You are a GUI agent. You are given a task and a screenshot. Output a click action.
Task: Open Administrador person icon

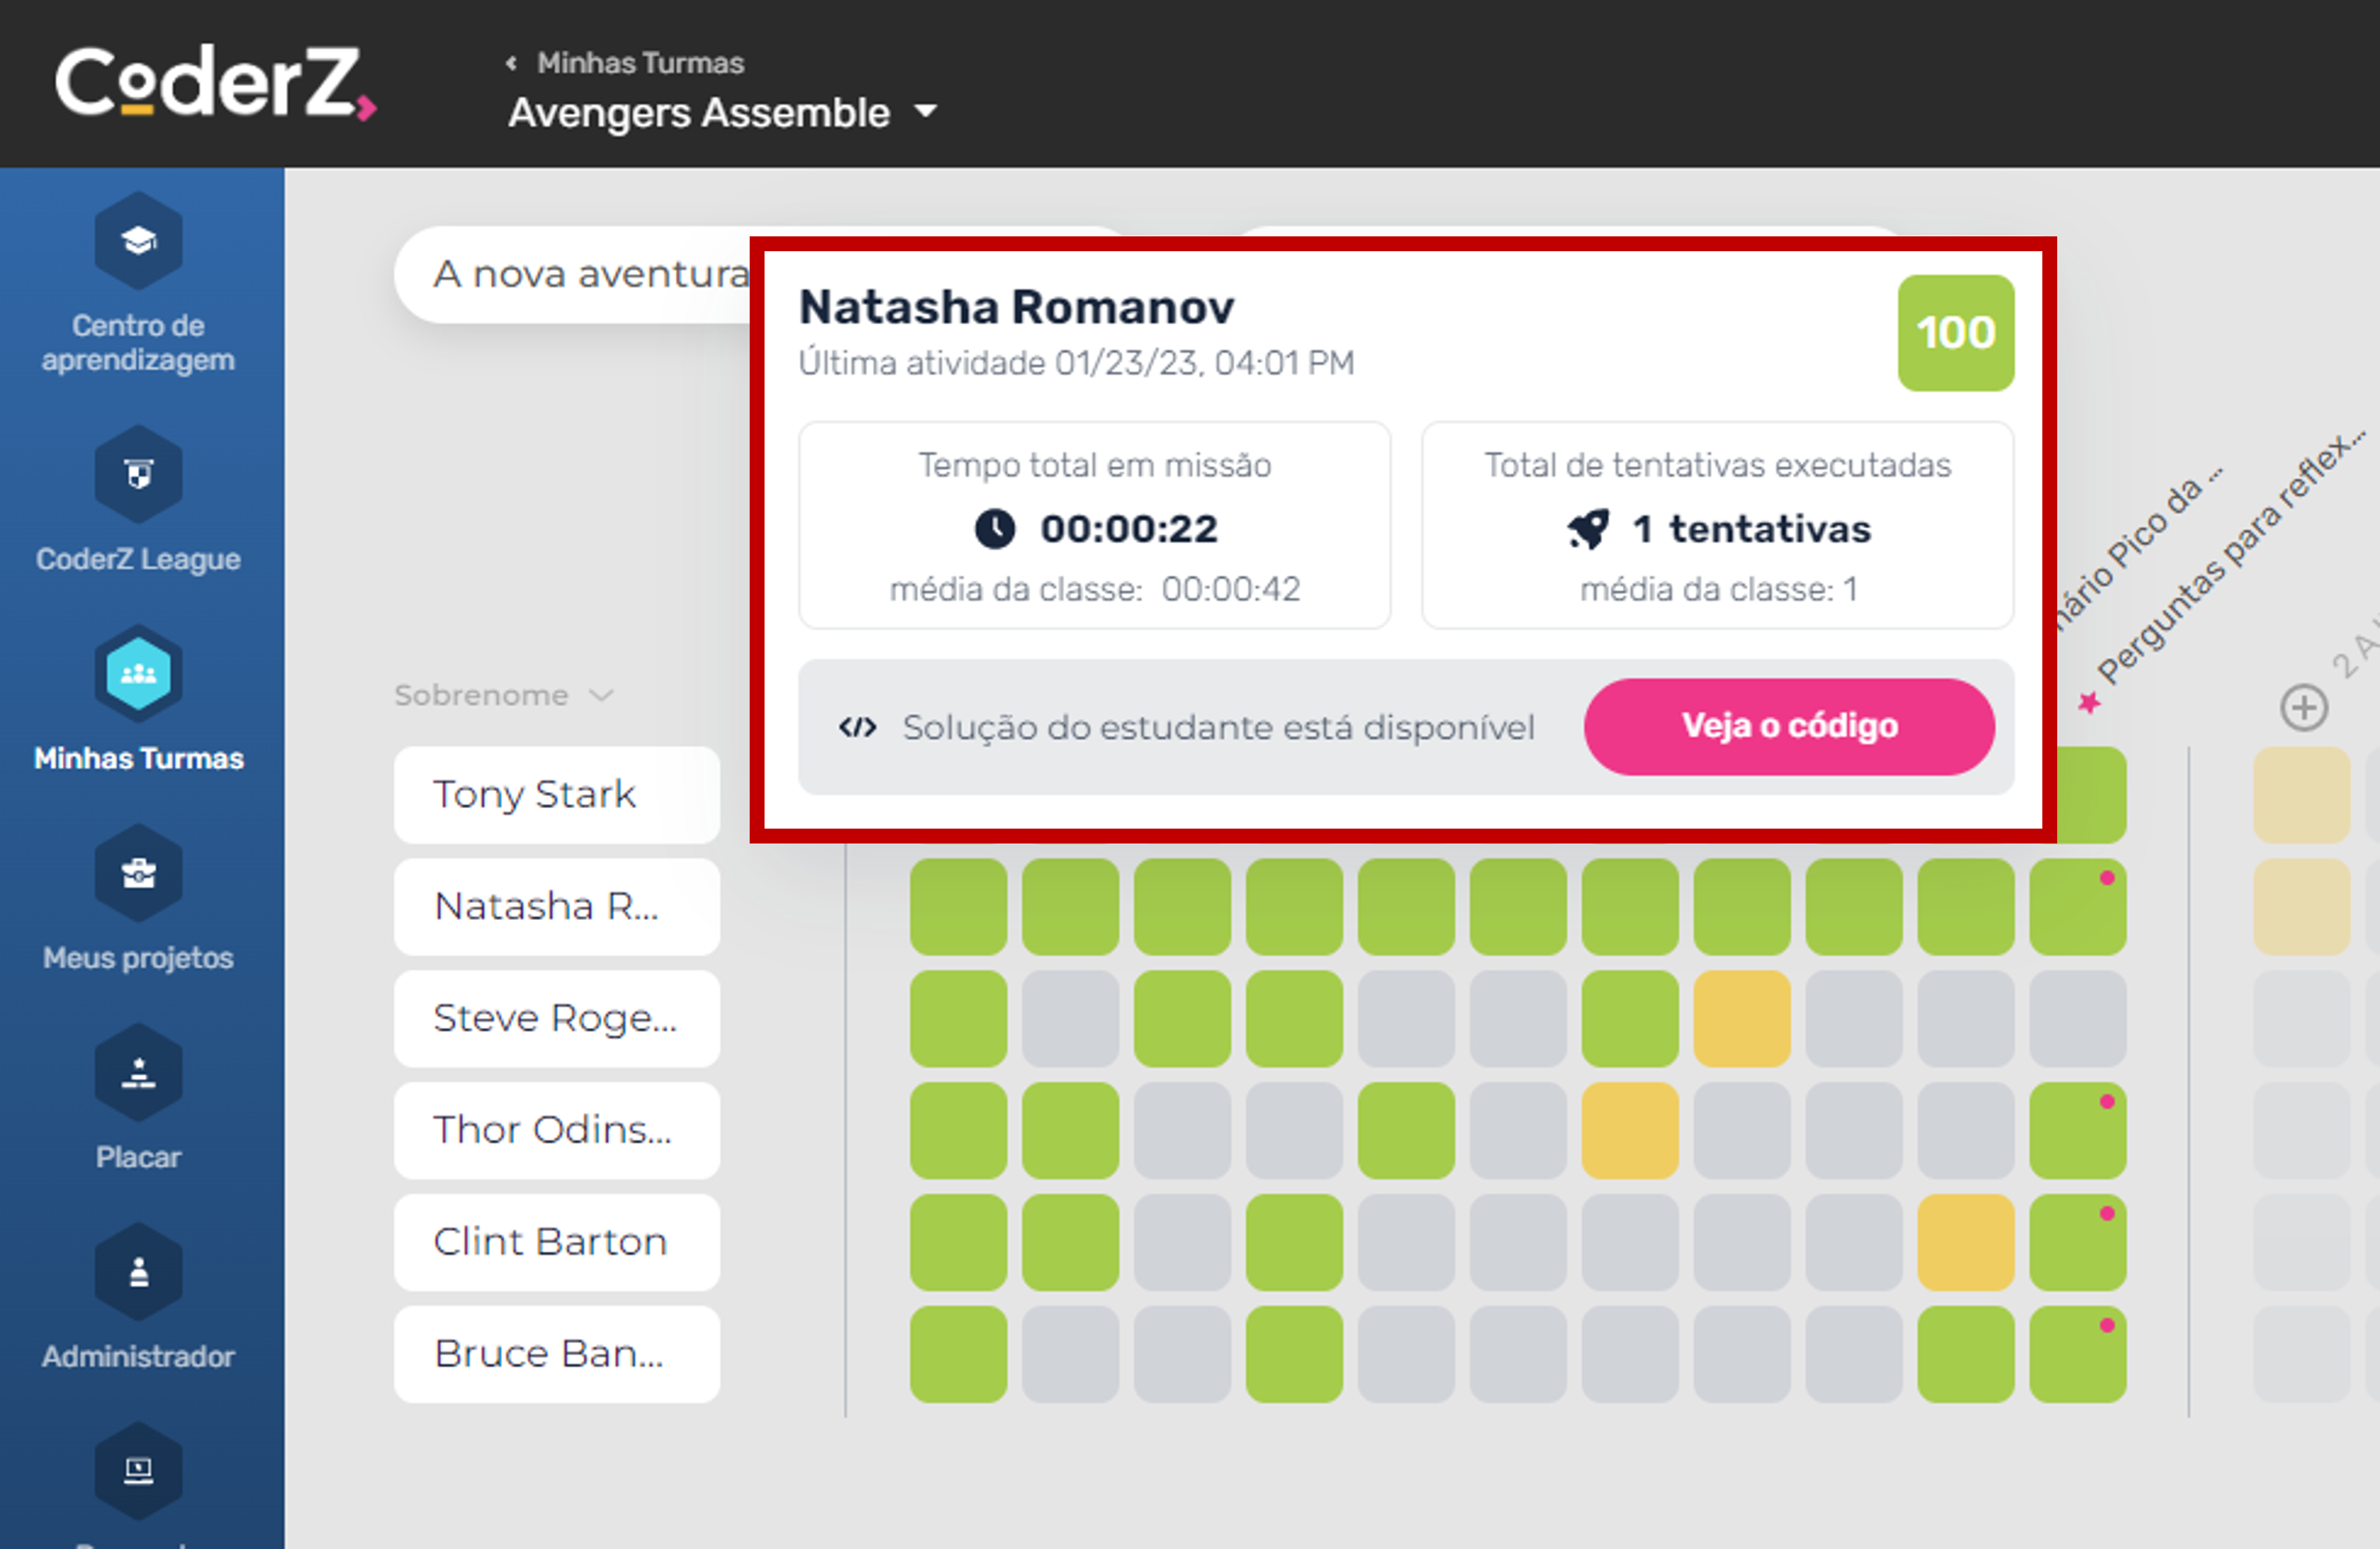click(138, 1271)
